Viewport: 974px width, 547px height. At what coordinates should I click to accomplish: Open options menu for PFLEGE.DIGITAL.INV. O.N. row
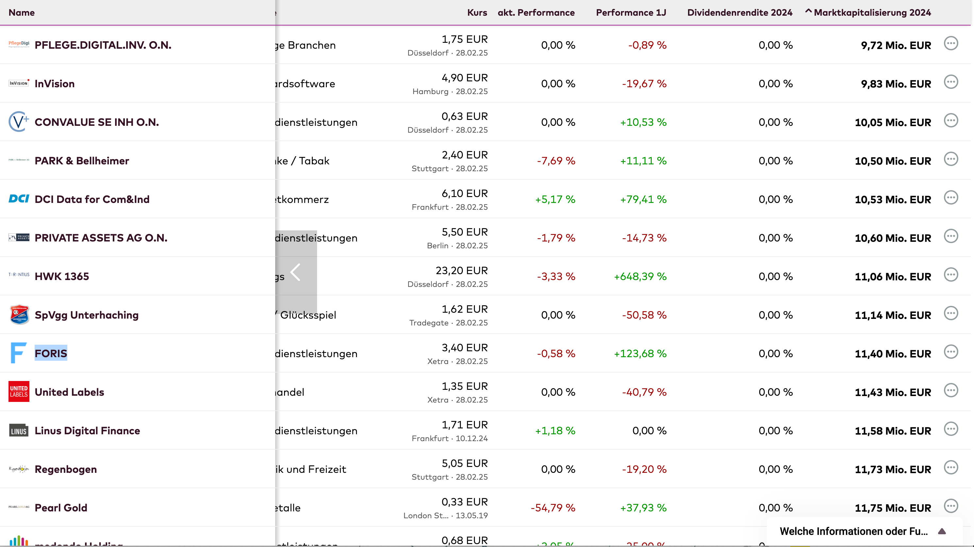click(950, 43)
